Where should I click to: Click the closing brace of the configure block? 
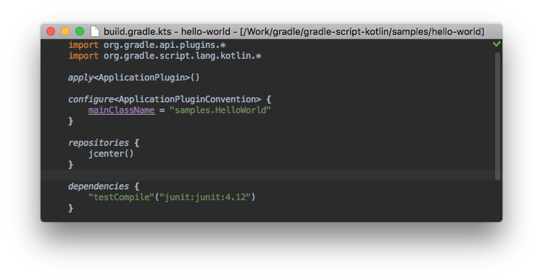70,121
